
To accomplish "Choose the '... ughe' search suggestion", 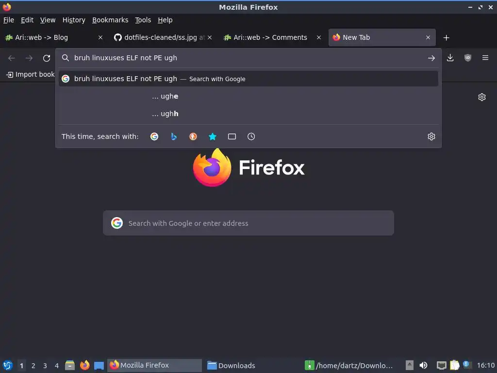I will [248, 96].
